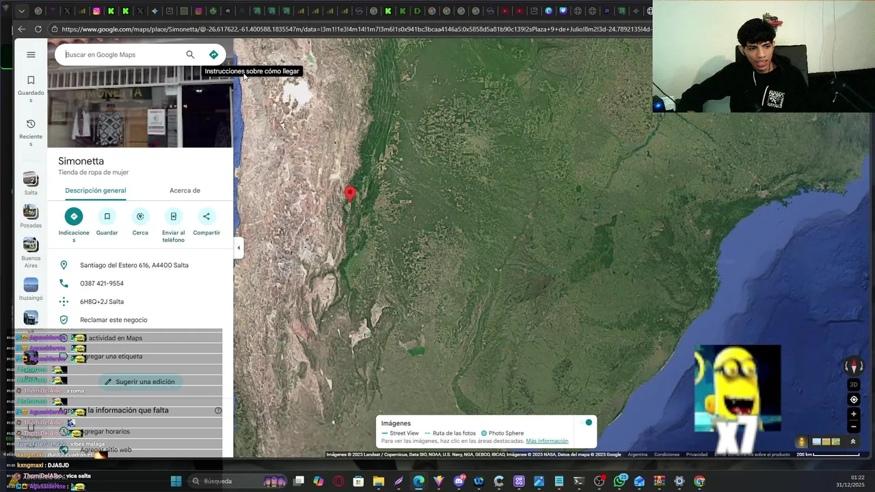The width and height of the screenshot is (875, 492).
Task: Toggle the Imágenes Street View layer switch
Action: 586,423
